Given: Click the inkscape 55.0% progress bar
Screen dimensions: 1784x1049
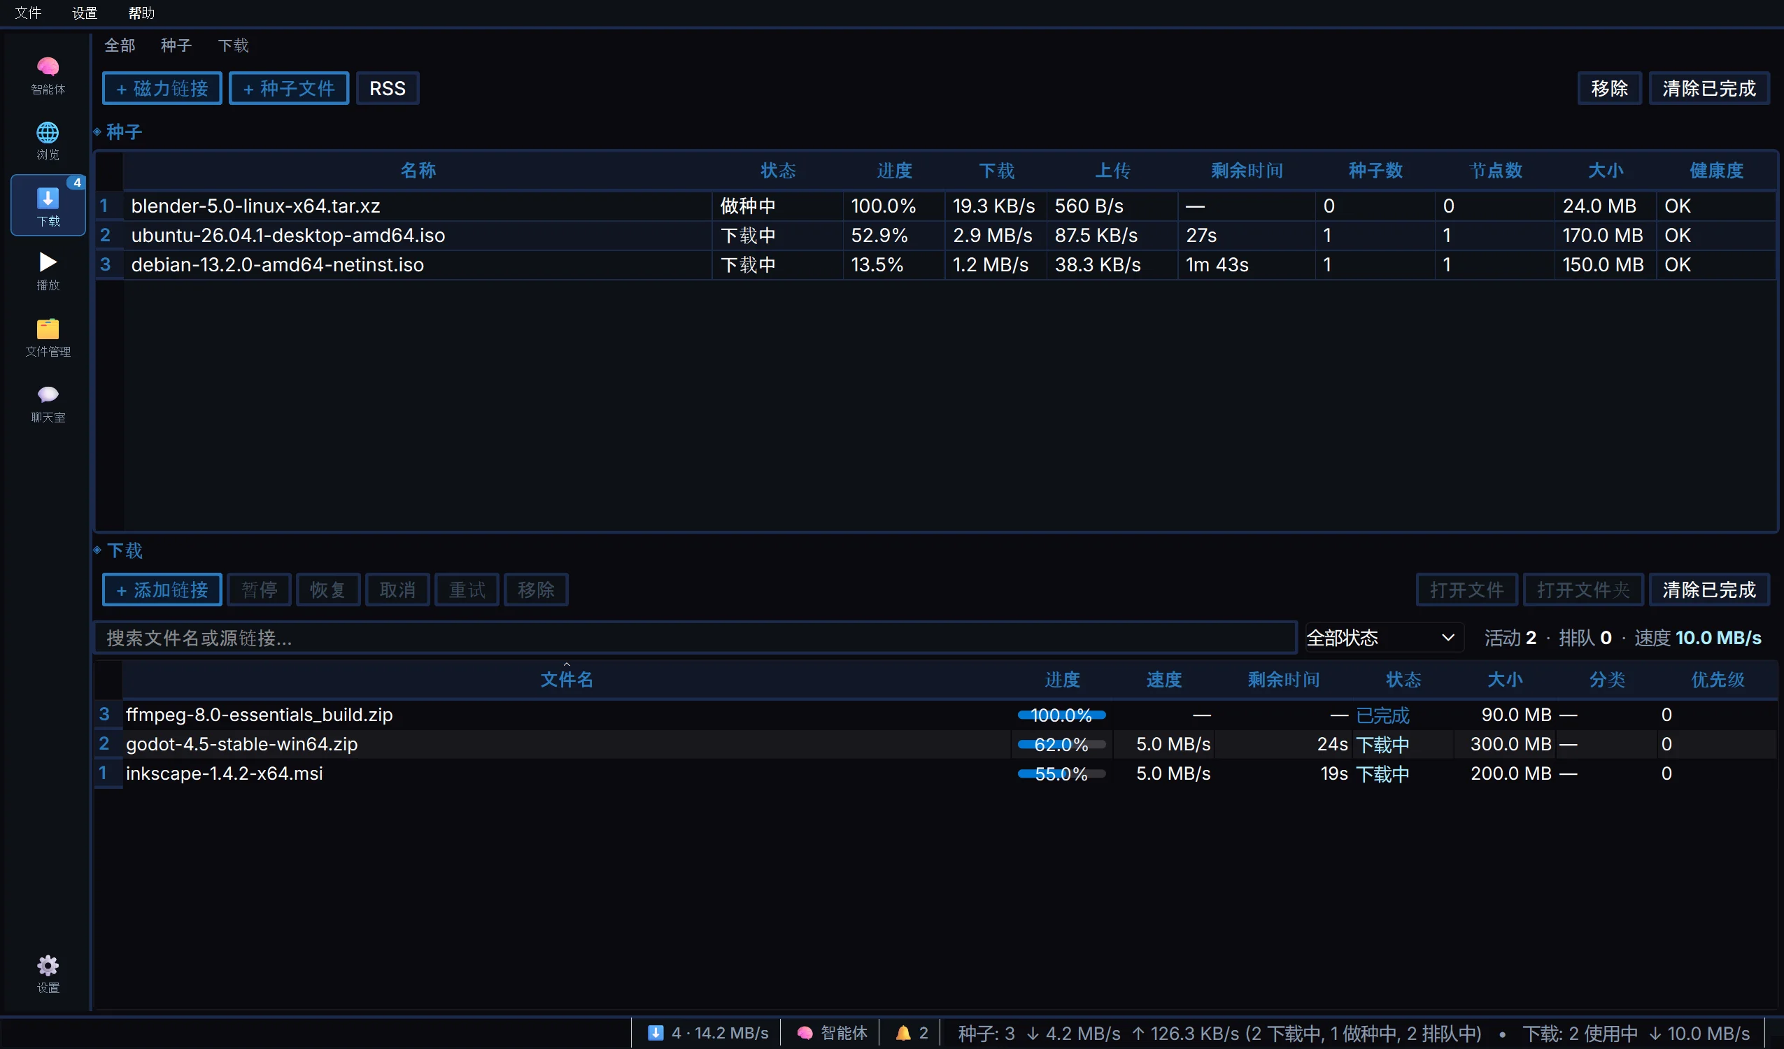Looking at the screenshot, I should (x=1061, y=773).
